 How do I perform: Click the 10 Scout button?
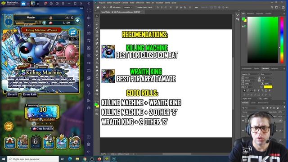click(42, 112)
